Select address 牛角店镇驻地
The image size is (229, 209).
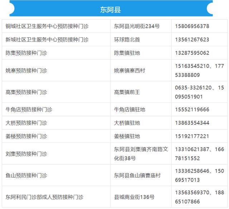130,109
